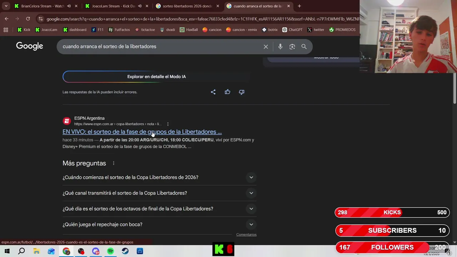Expand ¿Quién juega el repechaje con boca?
This screenshot has width=457, height=257.
pos(160,225)
